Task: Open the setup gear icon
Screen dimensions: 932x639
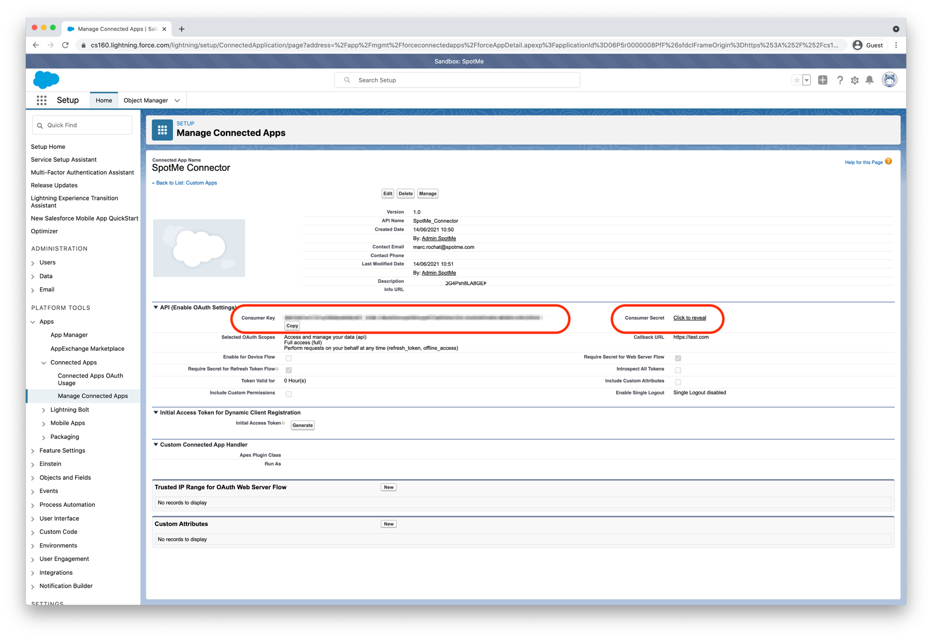Action: click(855, 80)
